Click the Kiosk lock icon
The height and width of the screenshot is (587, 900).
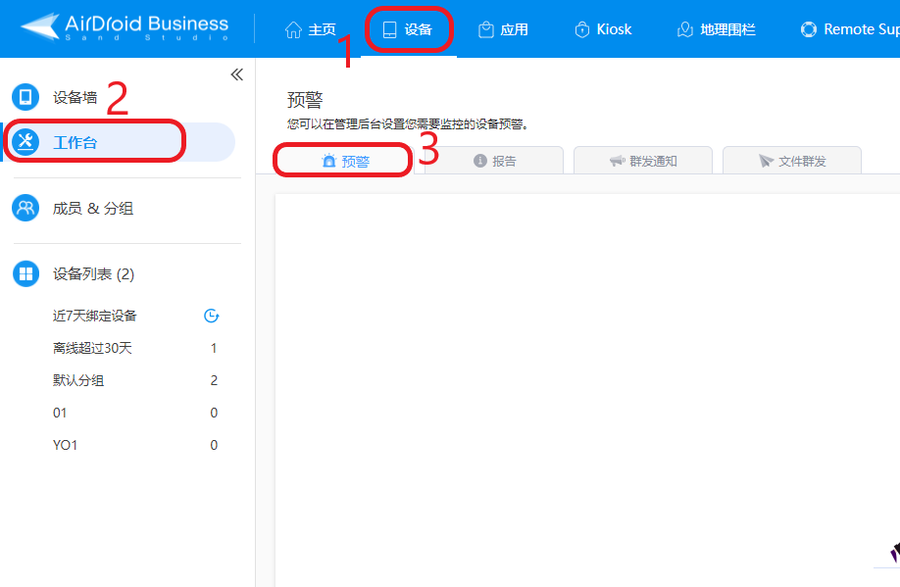tap(582, 29)
